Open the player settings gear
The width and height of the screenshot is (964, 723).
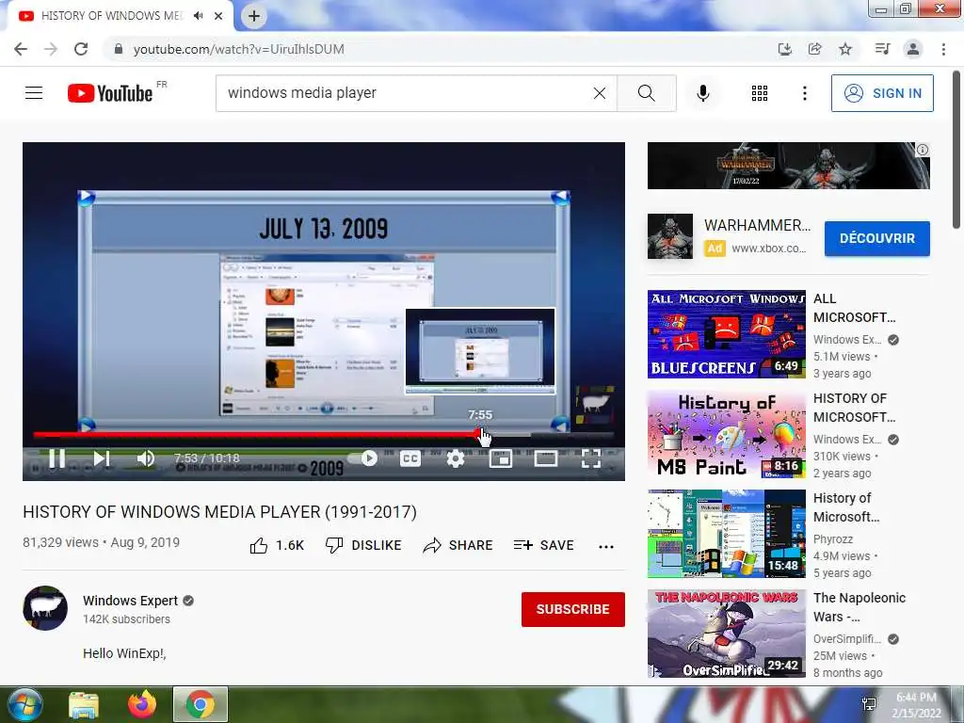click(x=455, y=458)
